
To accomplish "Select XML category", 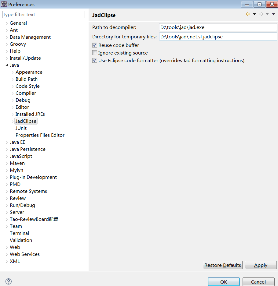I will 15,261.
